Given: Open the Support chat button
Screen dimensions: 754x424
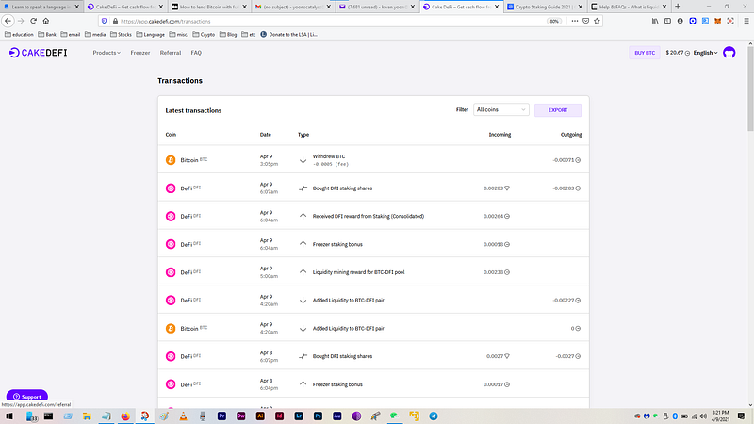Looking at the screenshot, I should [x=27, y=396].
